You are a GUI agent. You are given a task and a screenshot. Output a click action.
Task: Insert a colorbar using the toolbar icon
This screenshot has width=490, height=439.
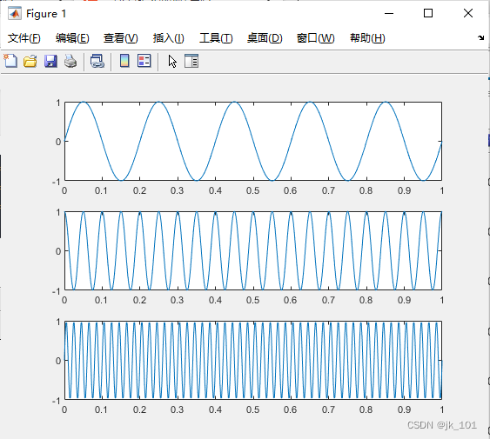(x=124, y=61)
